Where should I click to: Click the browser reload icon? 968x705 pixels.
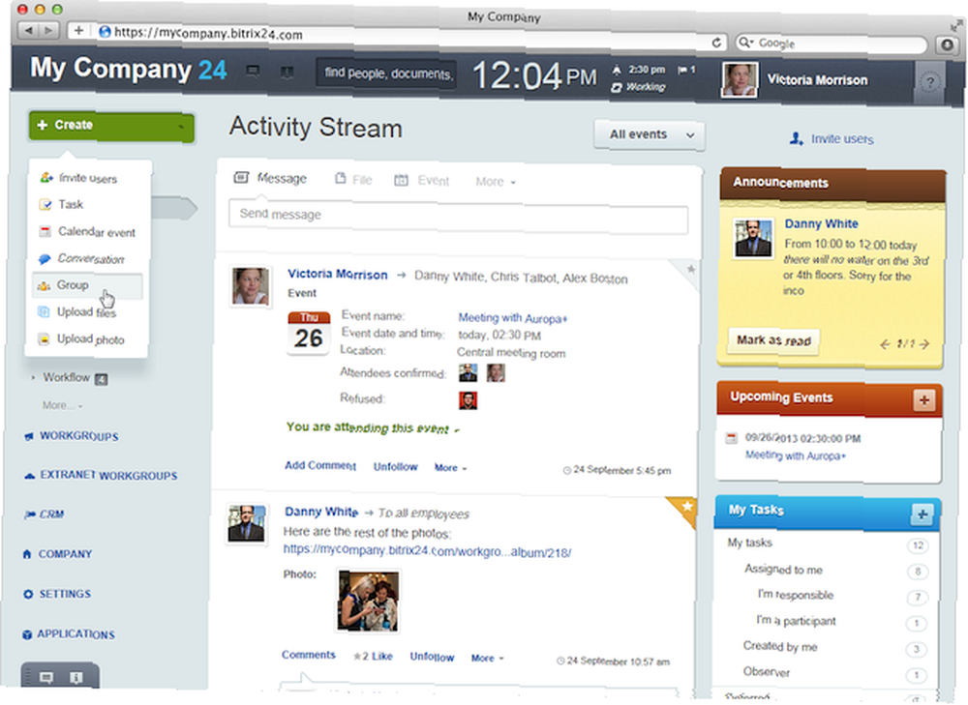[x=716, y=43]
